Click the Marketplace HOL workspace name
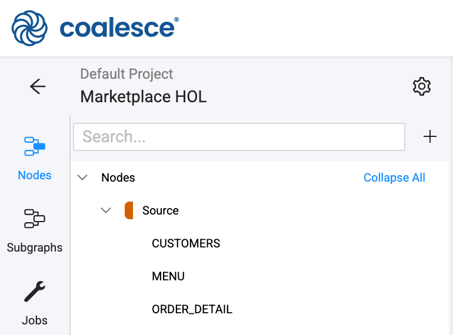This screenshot has height=335, width=453. coord(144,96)
